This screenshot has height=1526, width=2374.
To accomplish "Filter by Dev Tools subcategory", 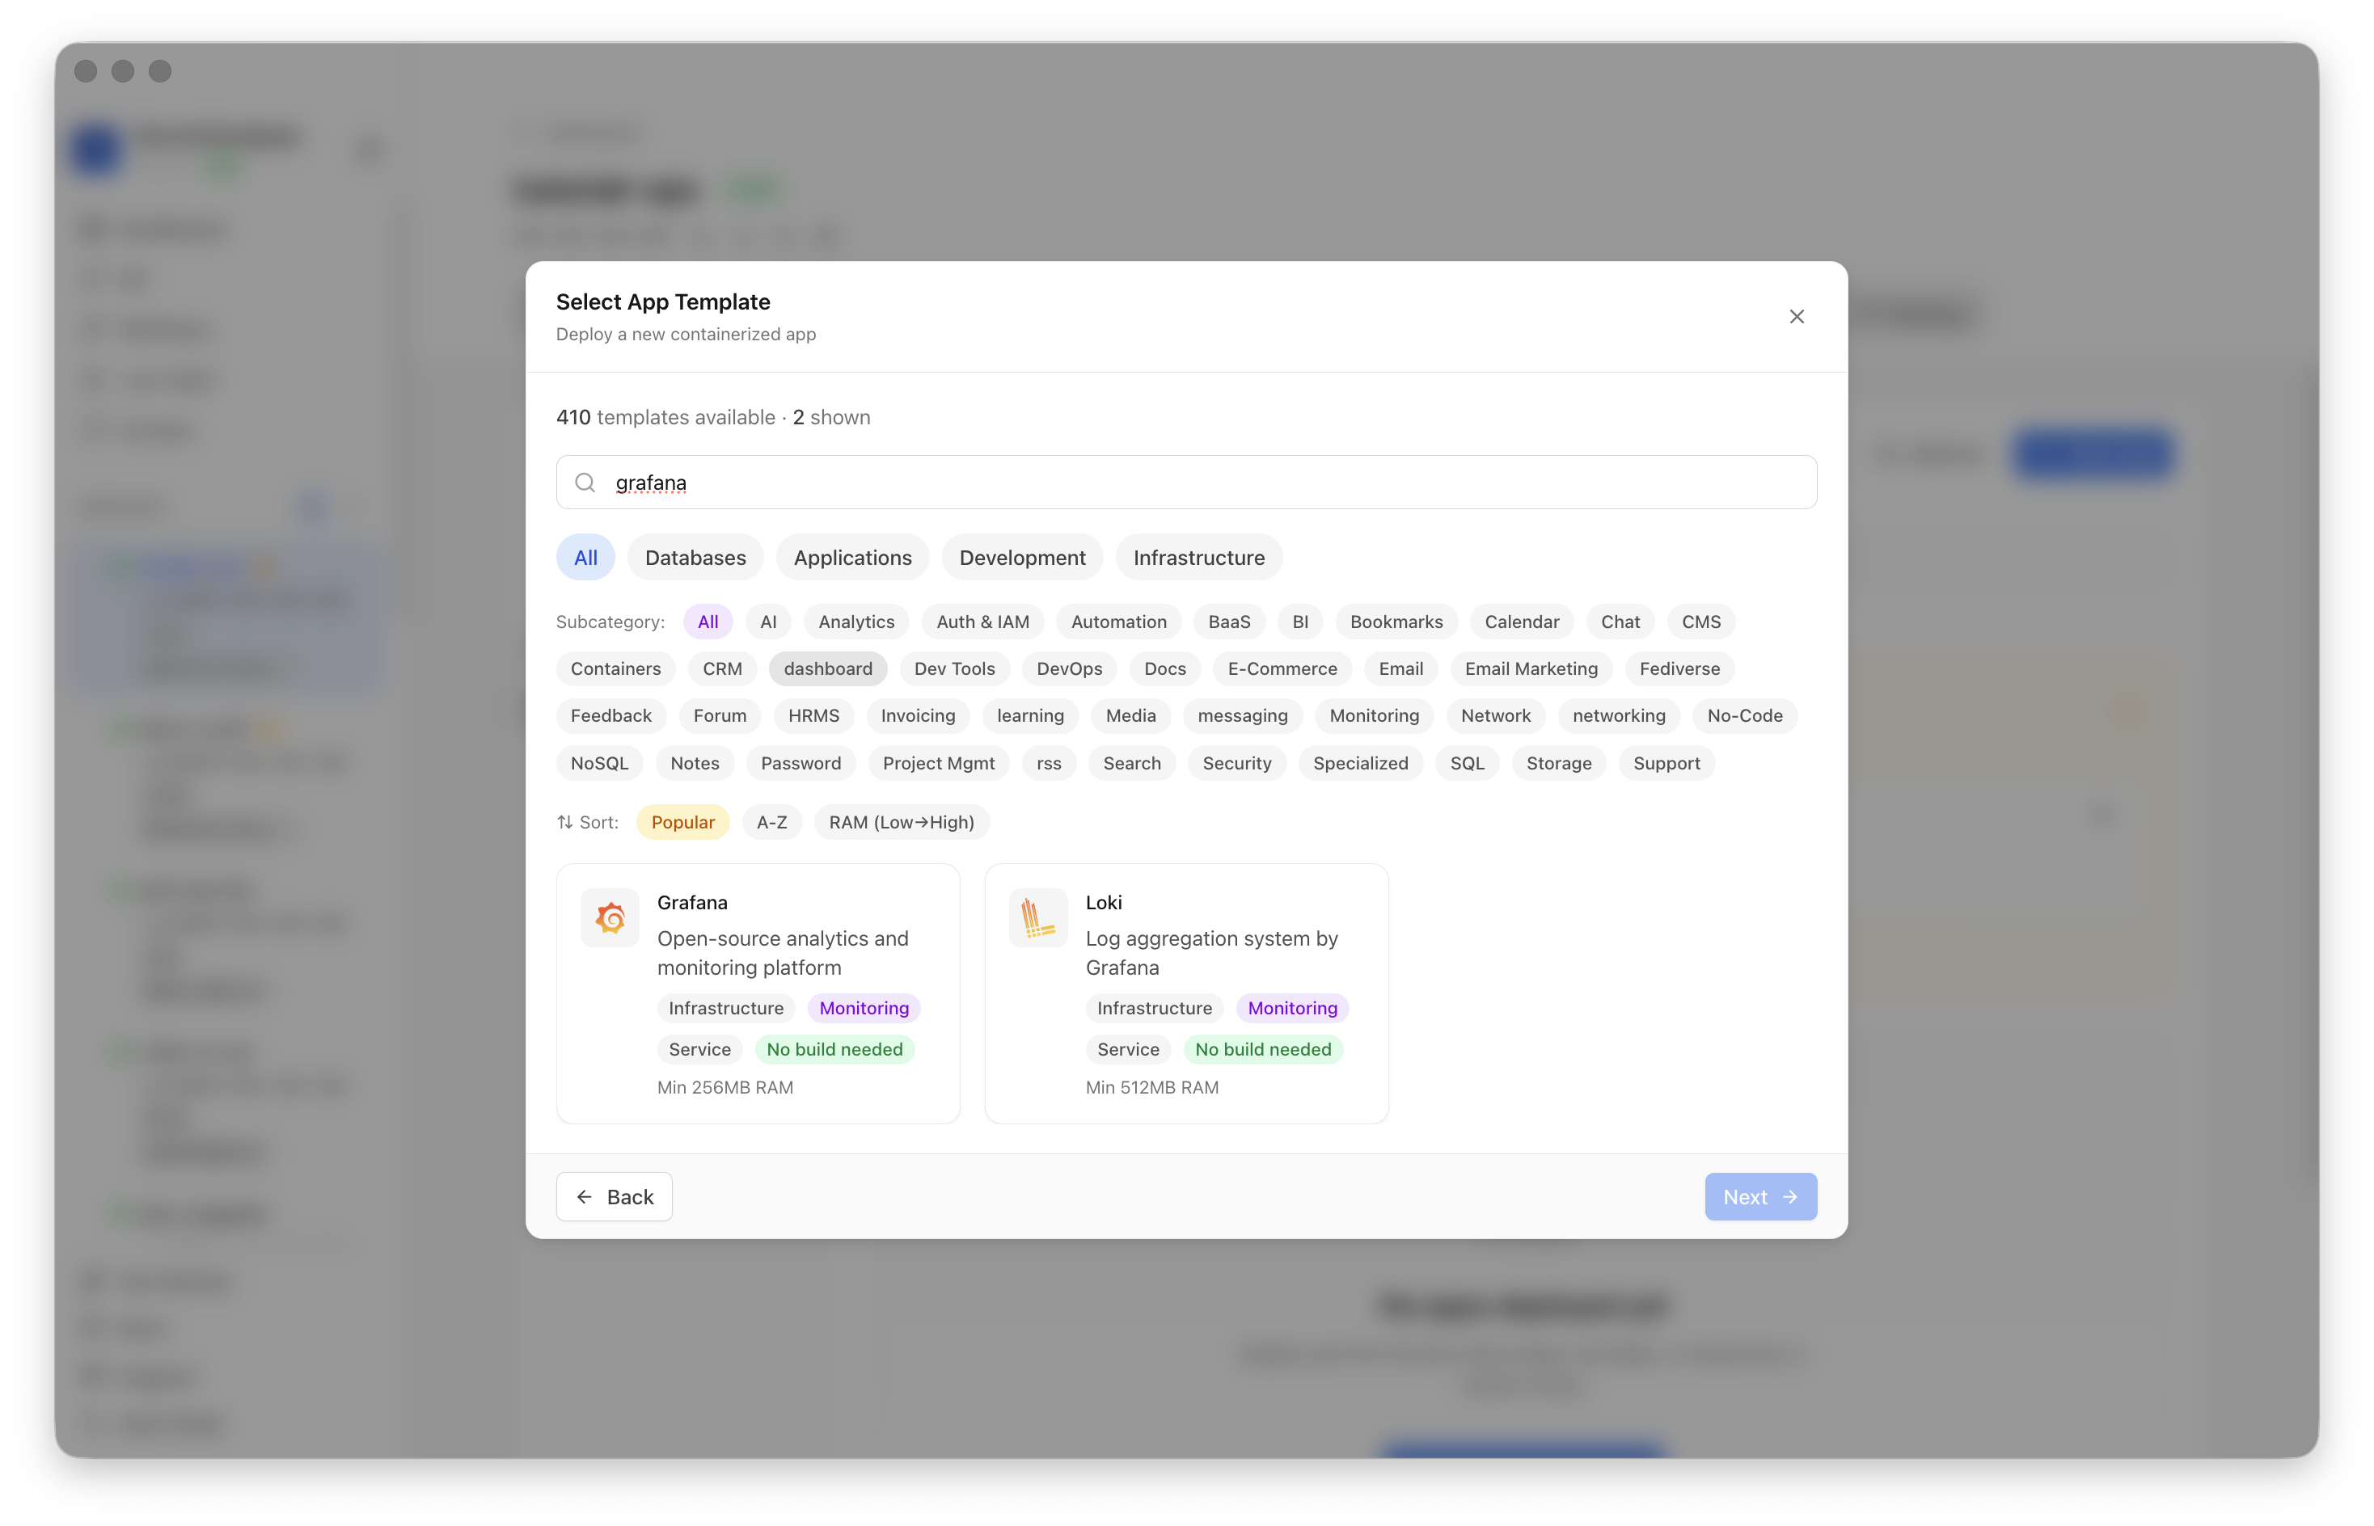I will [953, 668].
